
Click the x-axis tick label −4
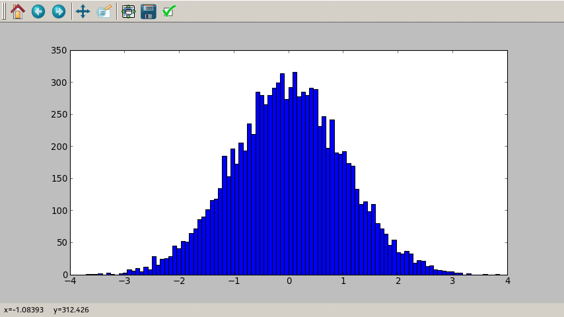69,282
